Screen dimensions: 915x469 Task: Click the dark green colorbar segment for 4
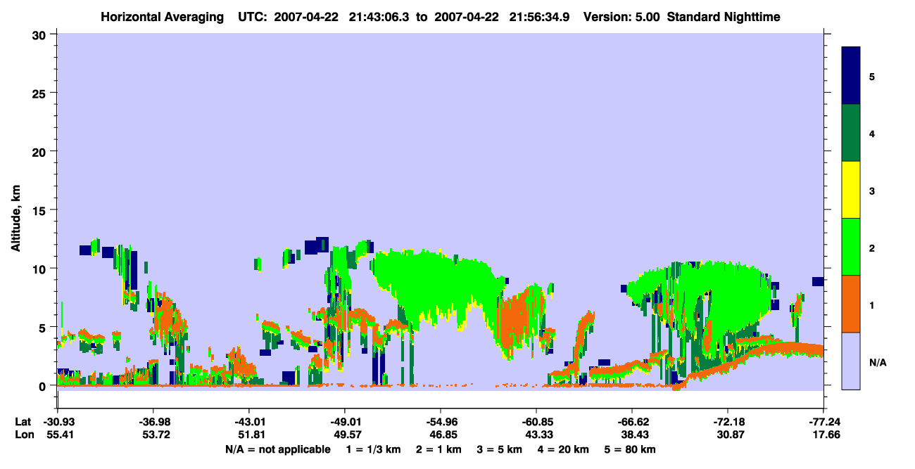point(851,133)
